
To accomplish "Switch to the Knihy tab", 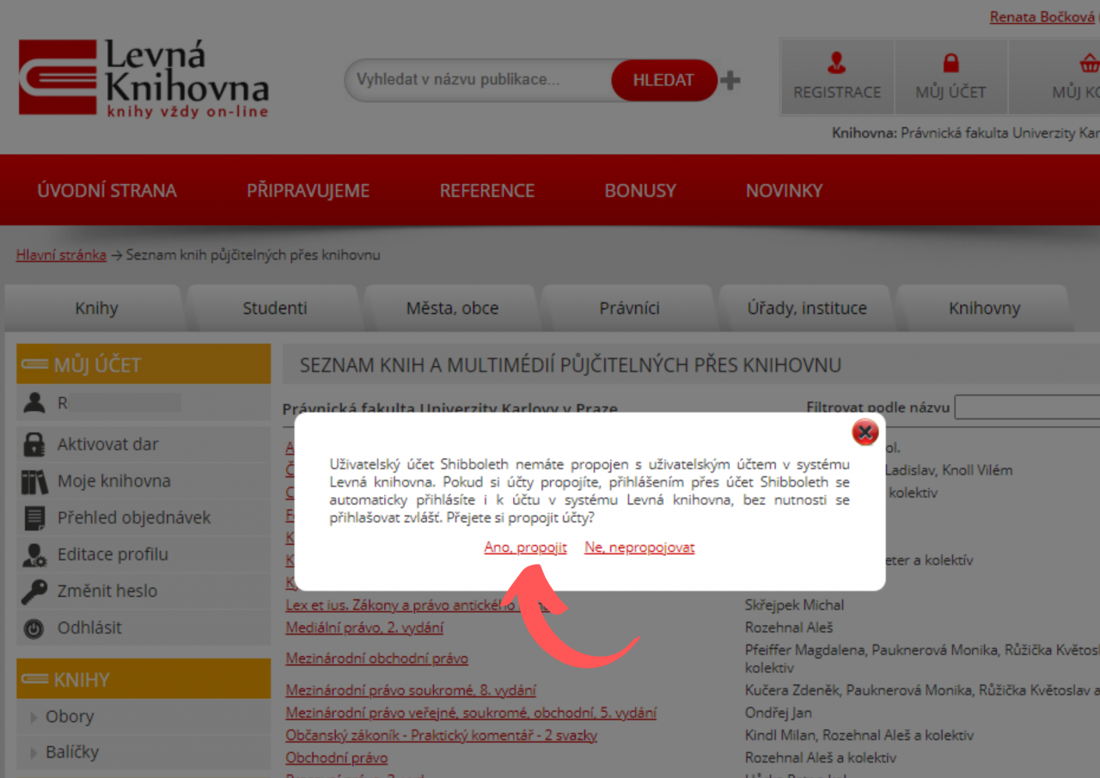I will (96, 308).
